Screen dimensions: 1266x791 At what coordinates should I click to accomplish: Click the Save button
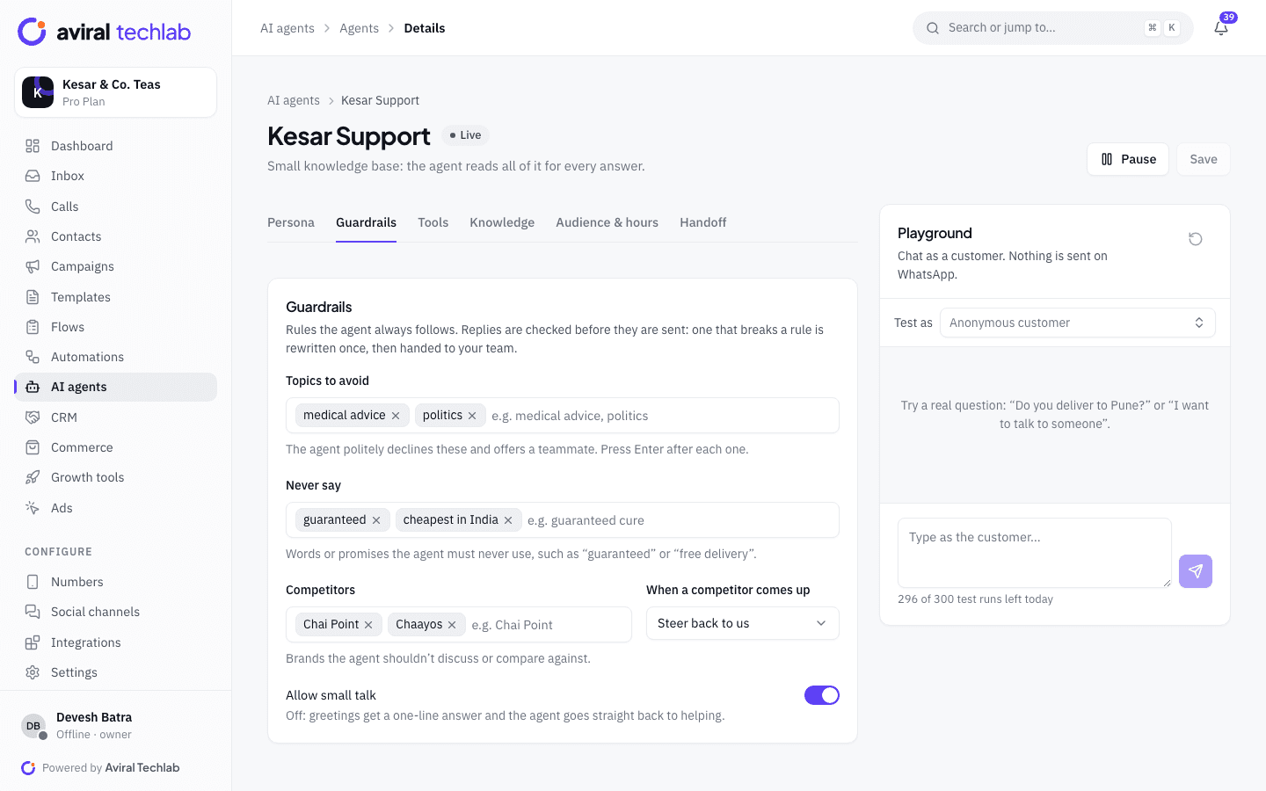tap(1204, 159)
